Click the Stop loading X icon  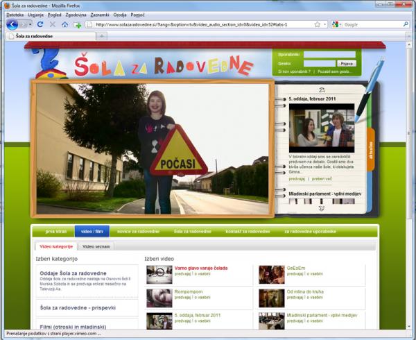[x=52, y=24]
